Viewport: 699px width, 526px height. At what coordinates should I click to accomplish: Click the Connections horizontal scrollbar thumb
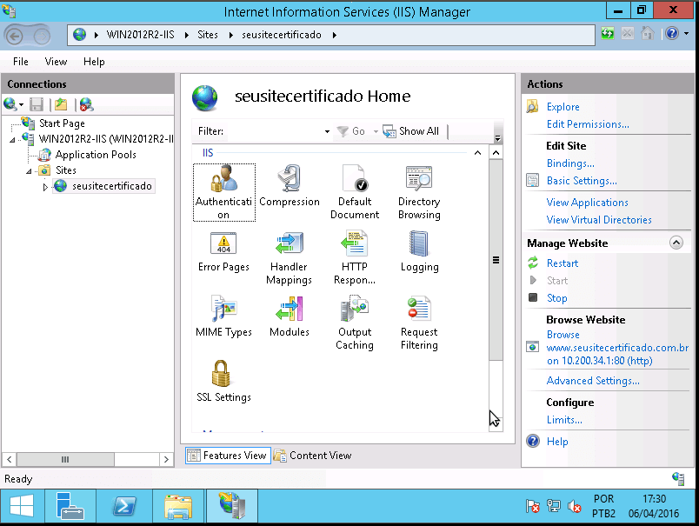pyautogui.click(x=65, y=459)
